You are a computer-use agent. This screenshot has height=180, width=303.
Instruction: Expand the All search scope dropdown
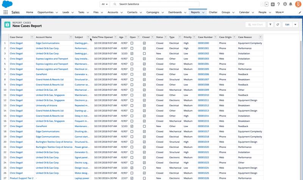(105, 4)
